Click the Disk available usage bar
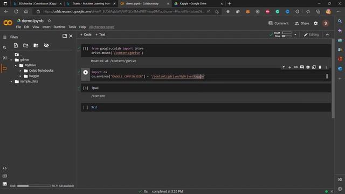The width and height of the screenshot is (345, 194). pyautogui.click(x=33, y=186)
